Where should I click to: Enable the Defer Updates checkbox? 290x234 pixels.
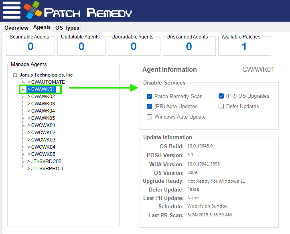[x=221, y=107]
